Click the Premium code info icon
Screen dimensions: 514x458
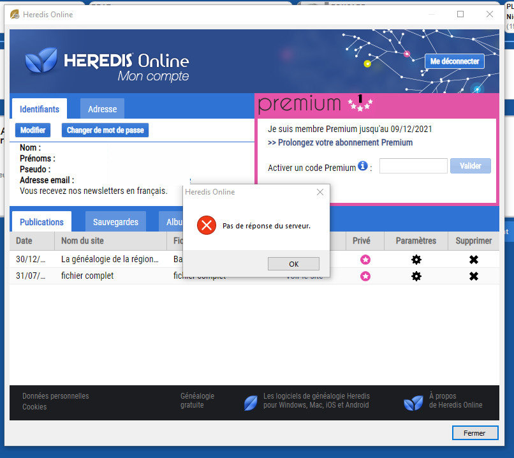pyautogui.click(x=363, y=166)
